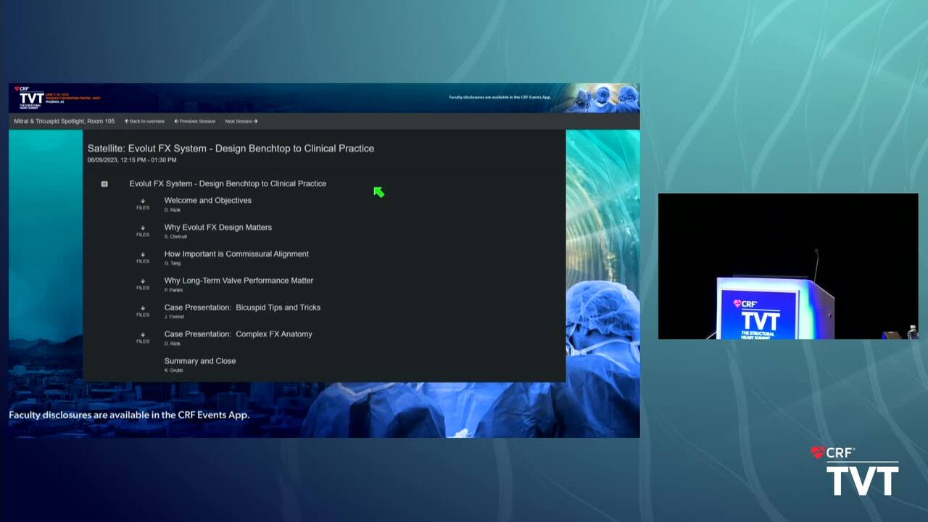Screen dimensions: 928x522
Task: Go back to overview
Action: click(x=144, y=121)
